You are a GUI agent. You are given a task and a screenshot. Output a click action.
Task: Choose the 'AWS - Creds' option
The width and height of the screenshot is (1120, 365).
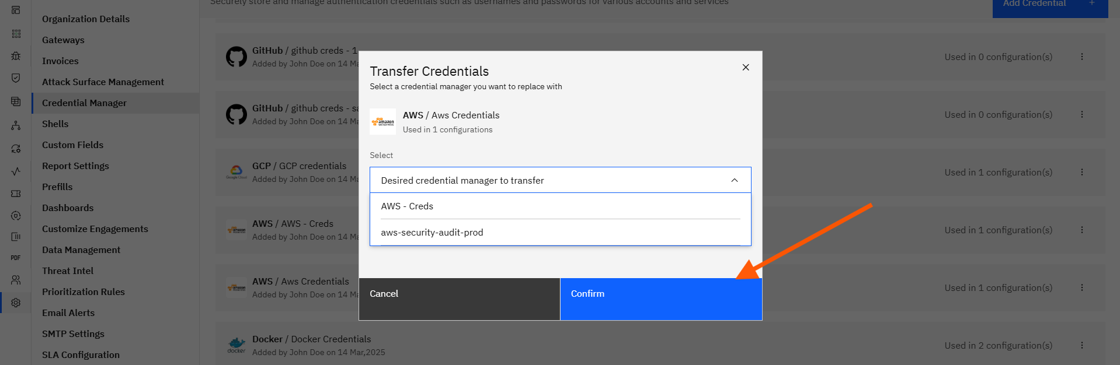[561, 206]
